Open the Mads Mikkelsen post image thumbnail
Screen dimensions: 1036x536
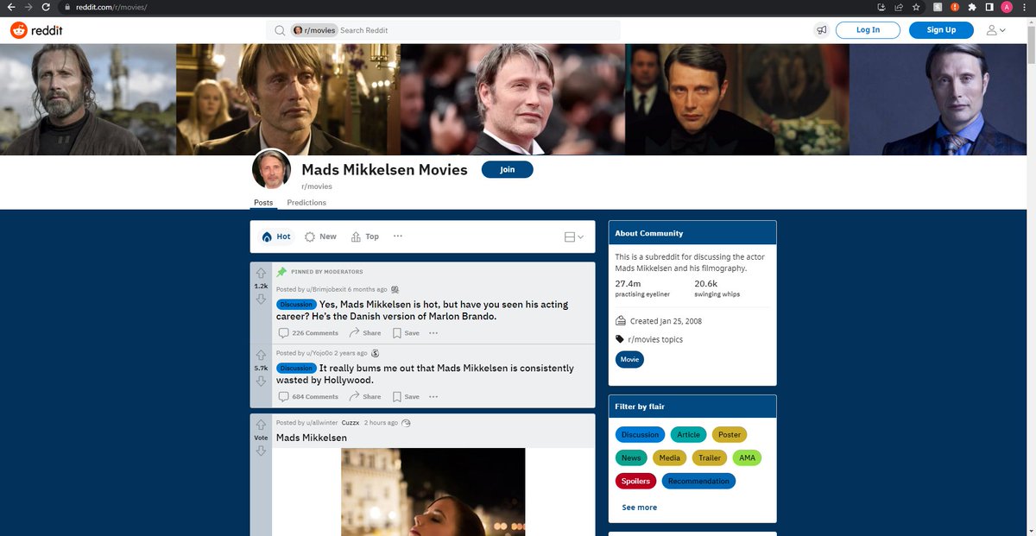[x=433, y=491]
